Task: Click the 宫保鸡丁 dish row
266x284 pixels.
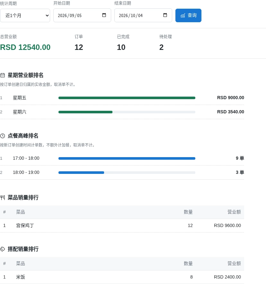Action: [x=122, y=225]
